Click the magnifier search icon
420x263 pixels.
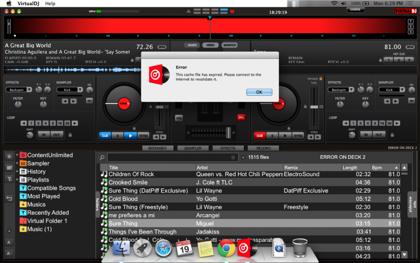click(102, 157)
